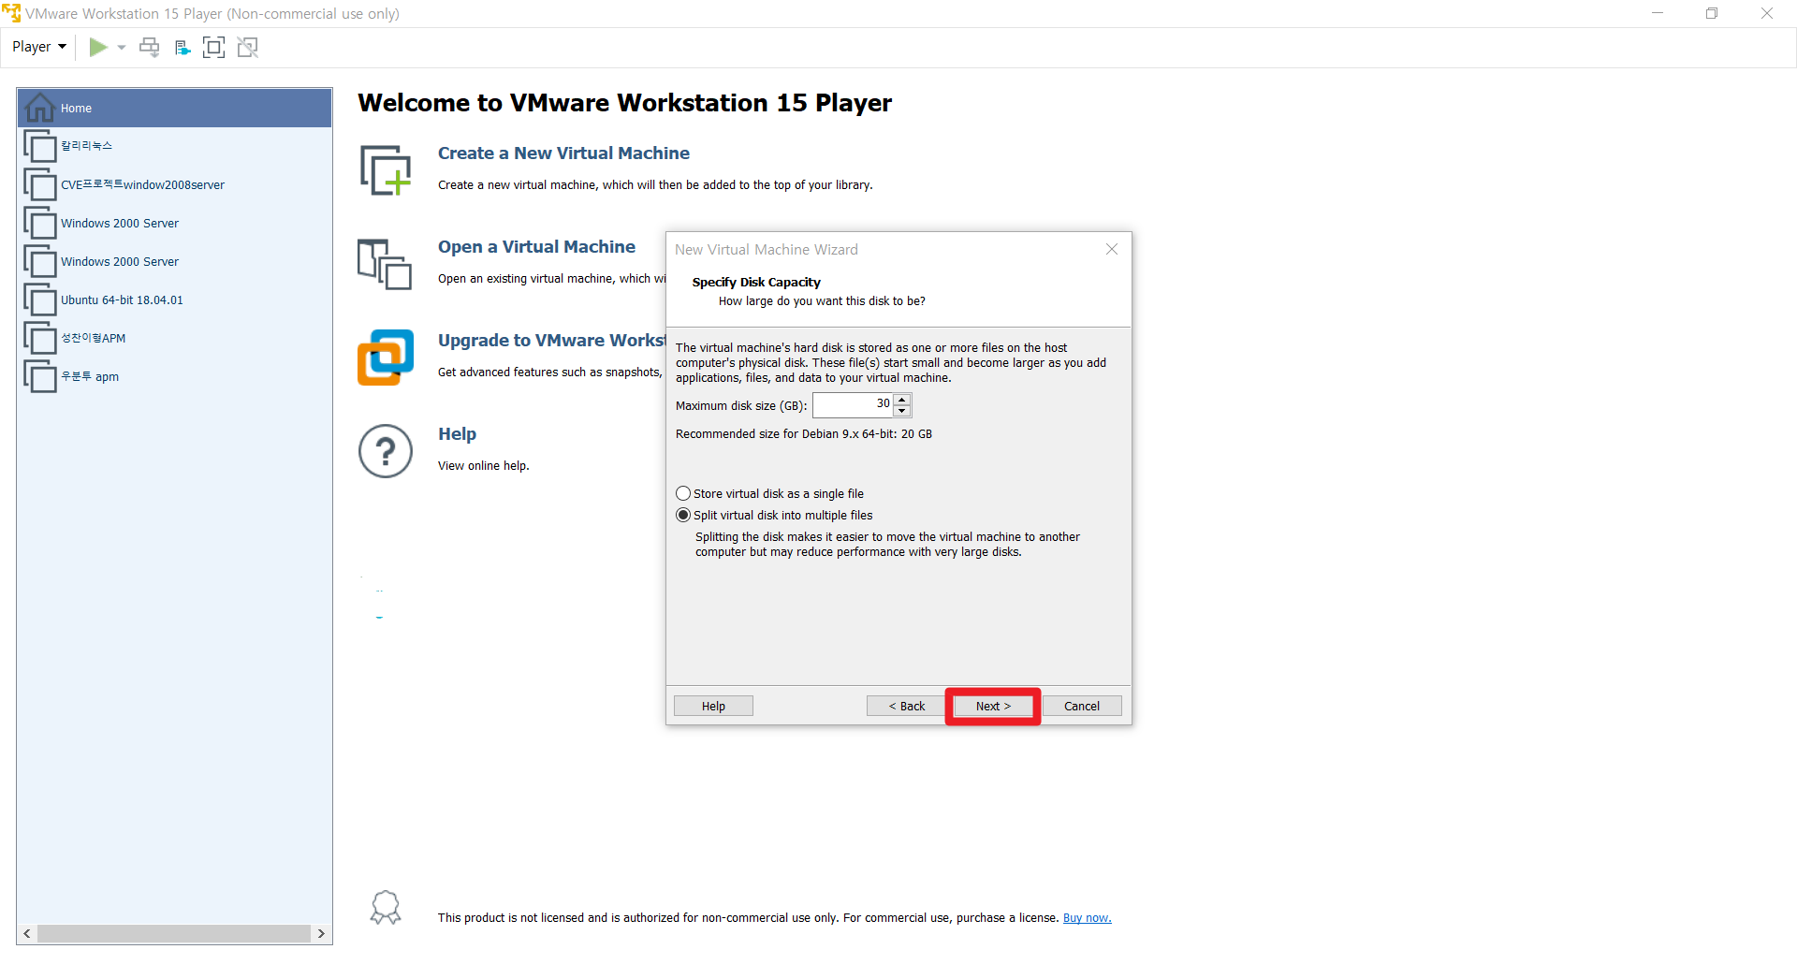Click the VMware Workstation upgrade logo icon
Viewport: 1797px width, 964px height.
[x=385, y=357]
